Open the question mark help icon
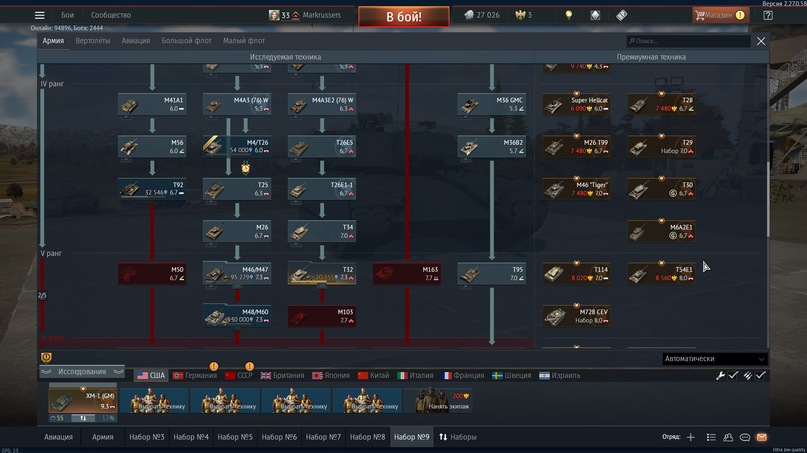This screenshot has width=807, height=453. (768, 16)
